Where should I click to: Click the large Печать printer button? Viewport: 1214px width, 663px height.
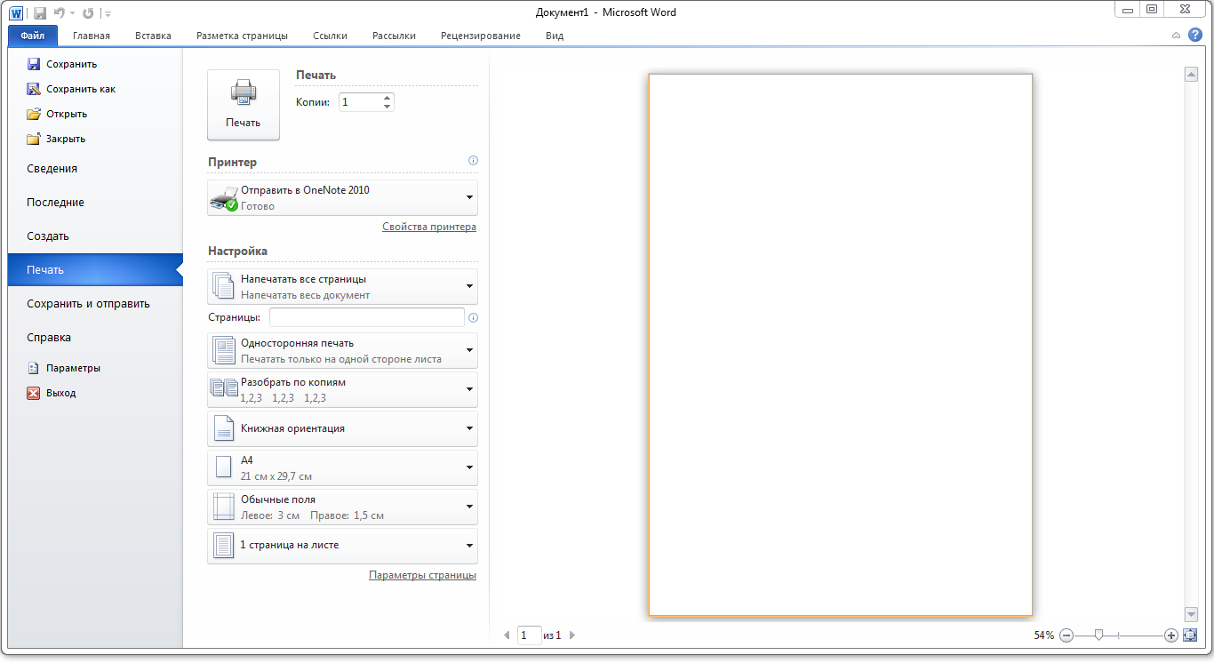click(x=243, y=105)
